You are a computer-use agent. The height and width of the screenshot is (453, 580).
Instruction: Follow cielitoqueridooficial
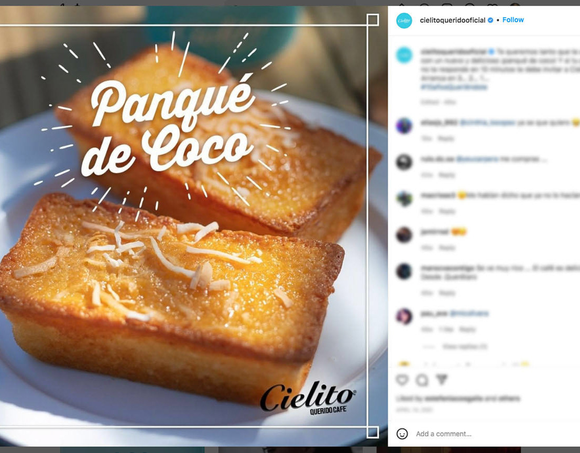point(513,20)
